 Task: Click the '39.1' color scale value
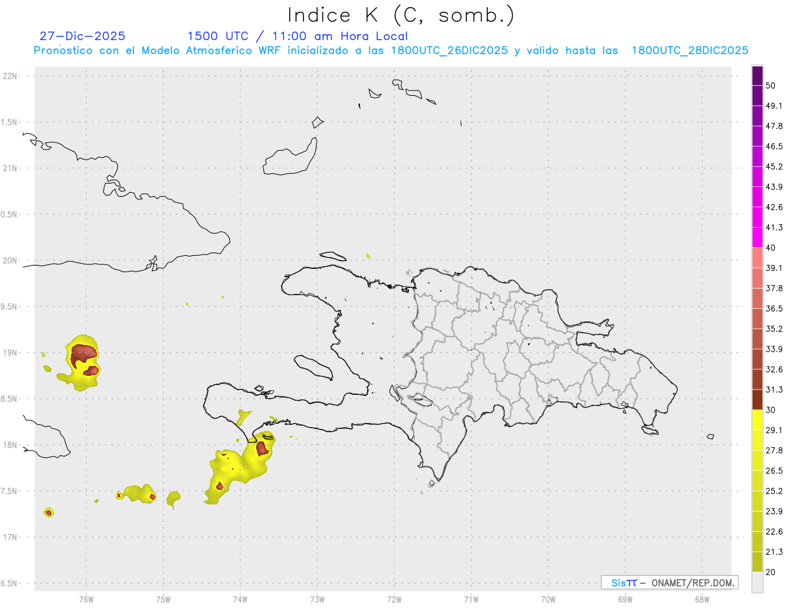pyautogui.click(x=774, y=268)
